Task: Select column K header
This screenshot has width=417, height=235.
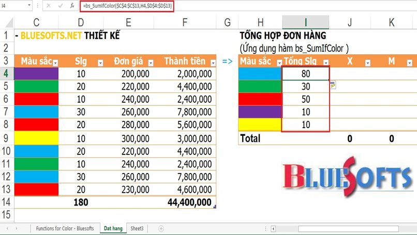Action: coord(392,23)
